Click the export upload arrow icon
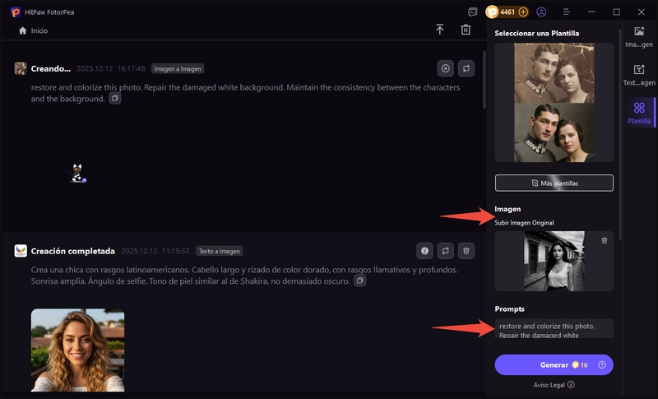 440,30
